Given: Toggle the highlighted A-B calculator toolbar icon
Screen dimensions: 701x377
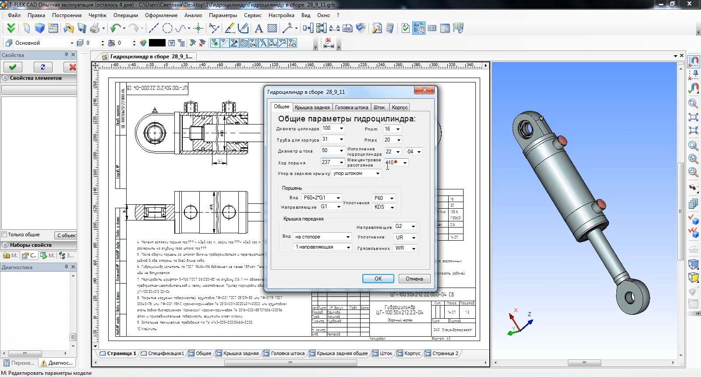Looking at the screenshot, I should click(418, 28).
